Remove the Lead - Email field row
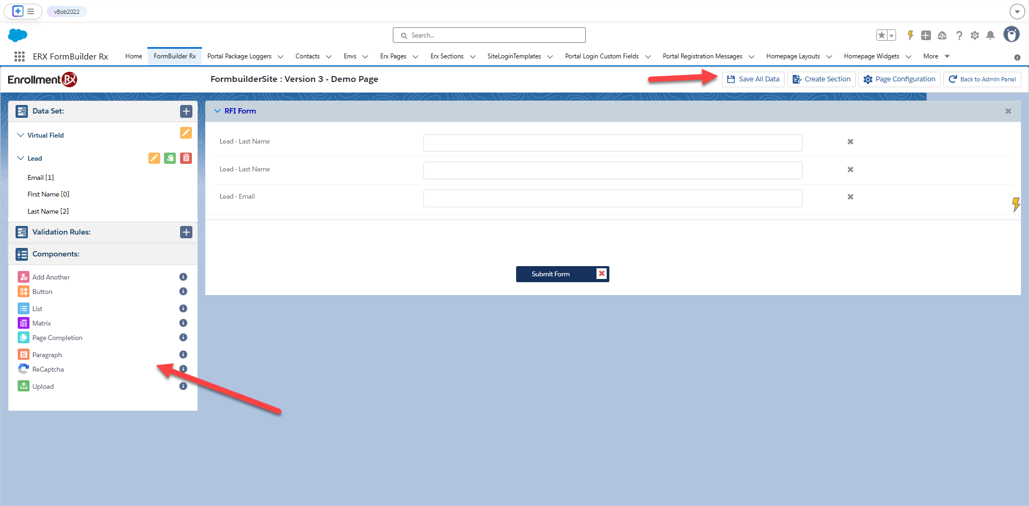 [x=850, y=197]
